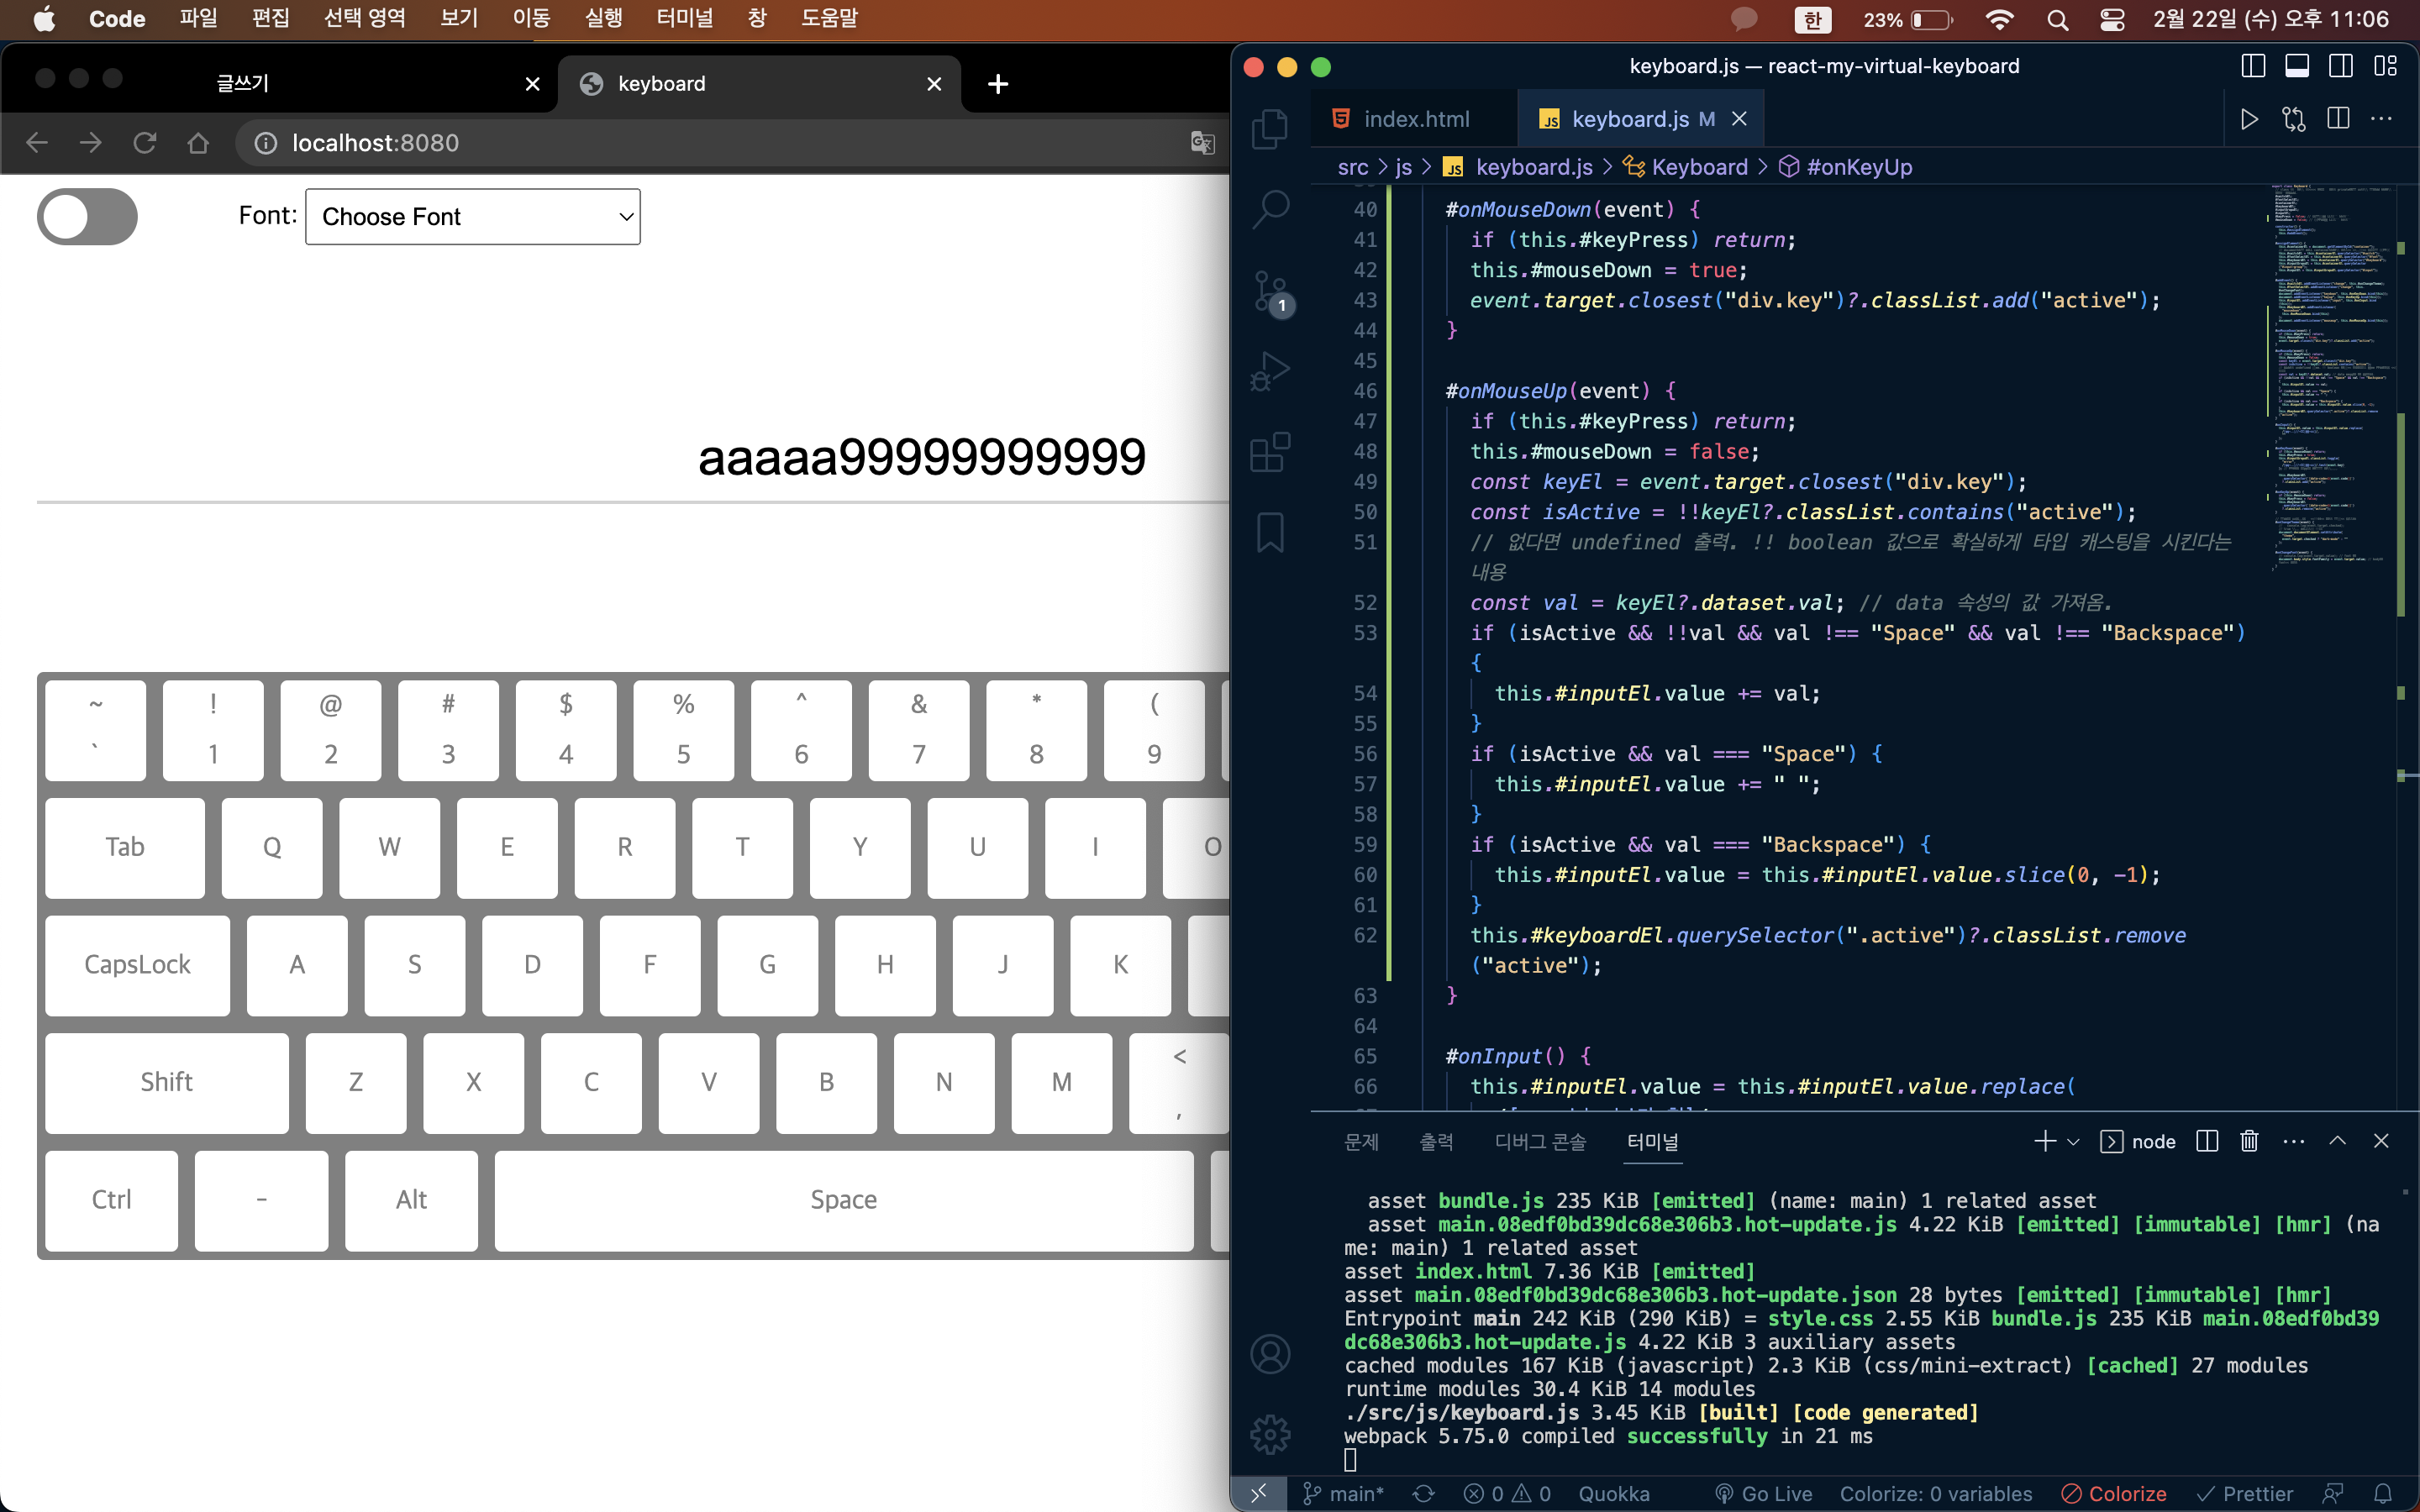Open the Manage gear settings icon
This screenshot has width=2420, height=1512.
pos(1270,1434)
